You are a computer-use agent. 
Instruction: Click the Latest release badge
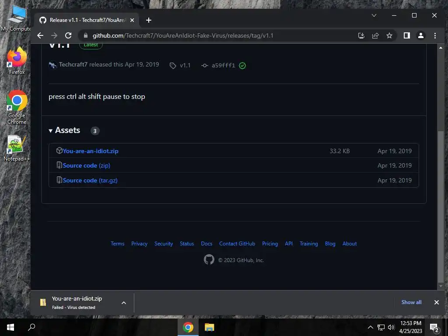[x=91, y=45]
